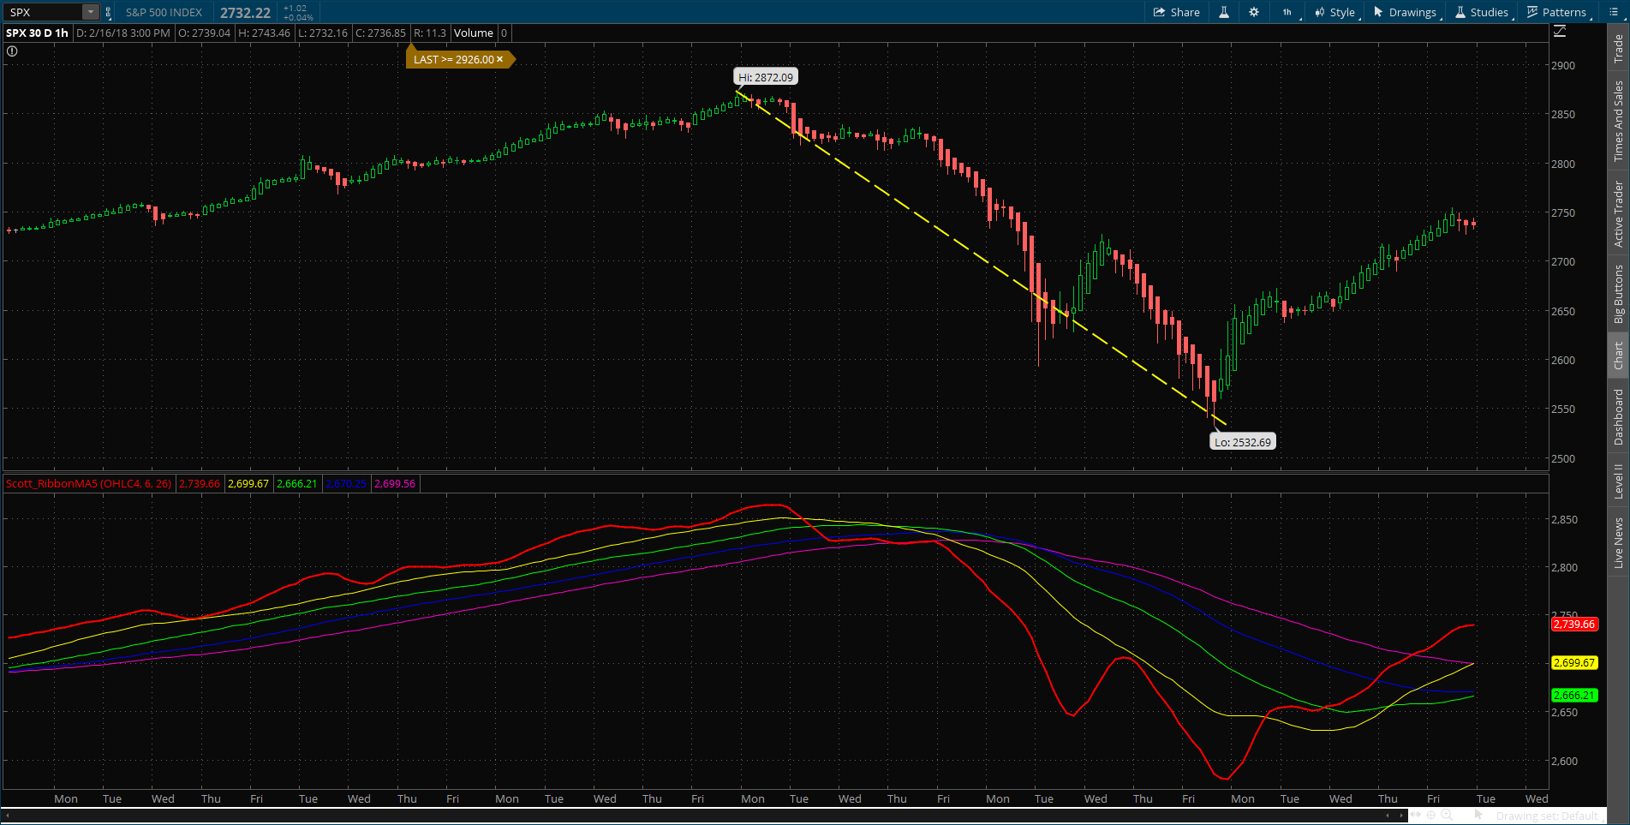Viewport: 1630px width, 825px height.
Task: Click the Scott_RibbonMA5 study title
Action: click(88, 484)
